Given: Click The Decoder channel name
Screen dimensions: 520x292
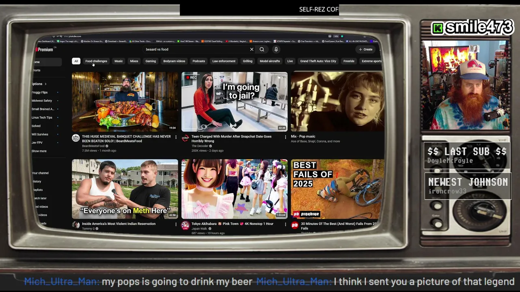Looking at the screenshot, I should (x=200, y=146).
